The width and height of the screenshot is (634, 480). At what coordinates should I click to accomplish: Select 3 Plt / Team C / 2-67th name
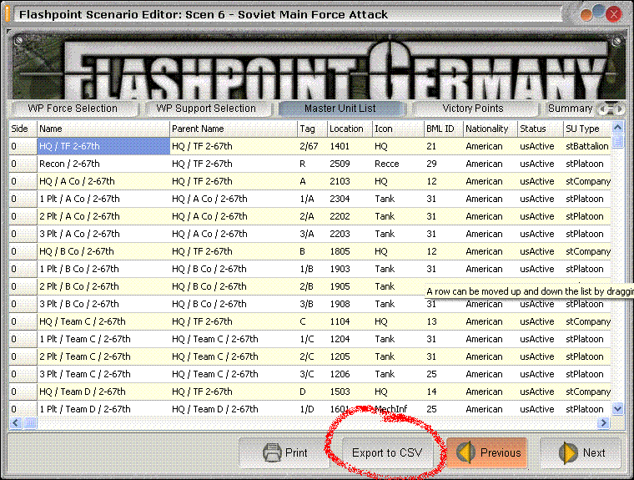(x=103, y=374)
